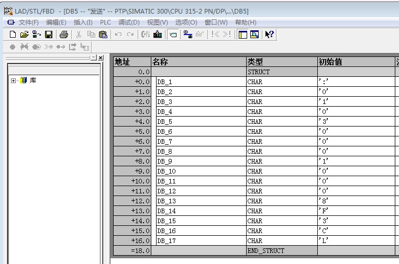Select the DB_17 name cell
This screenshot has width=399, height=264.
[x=201, y=240]
